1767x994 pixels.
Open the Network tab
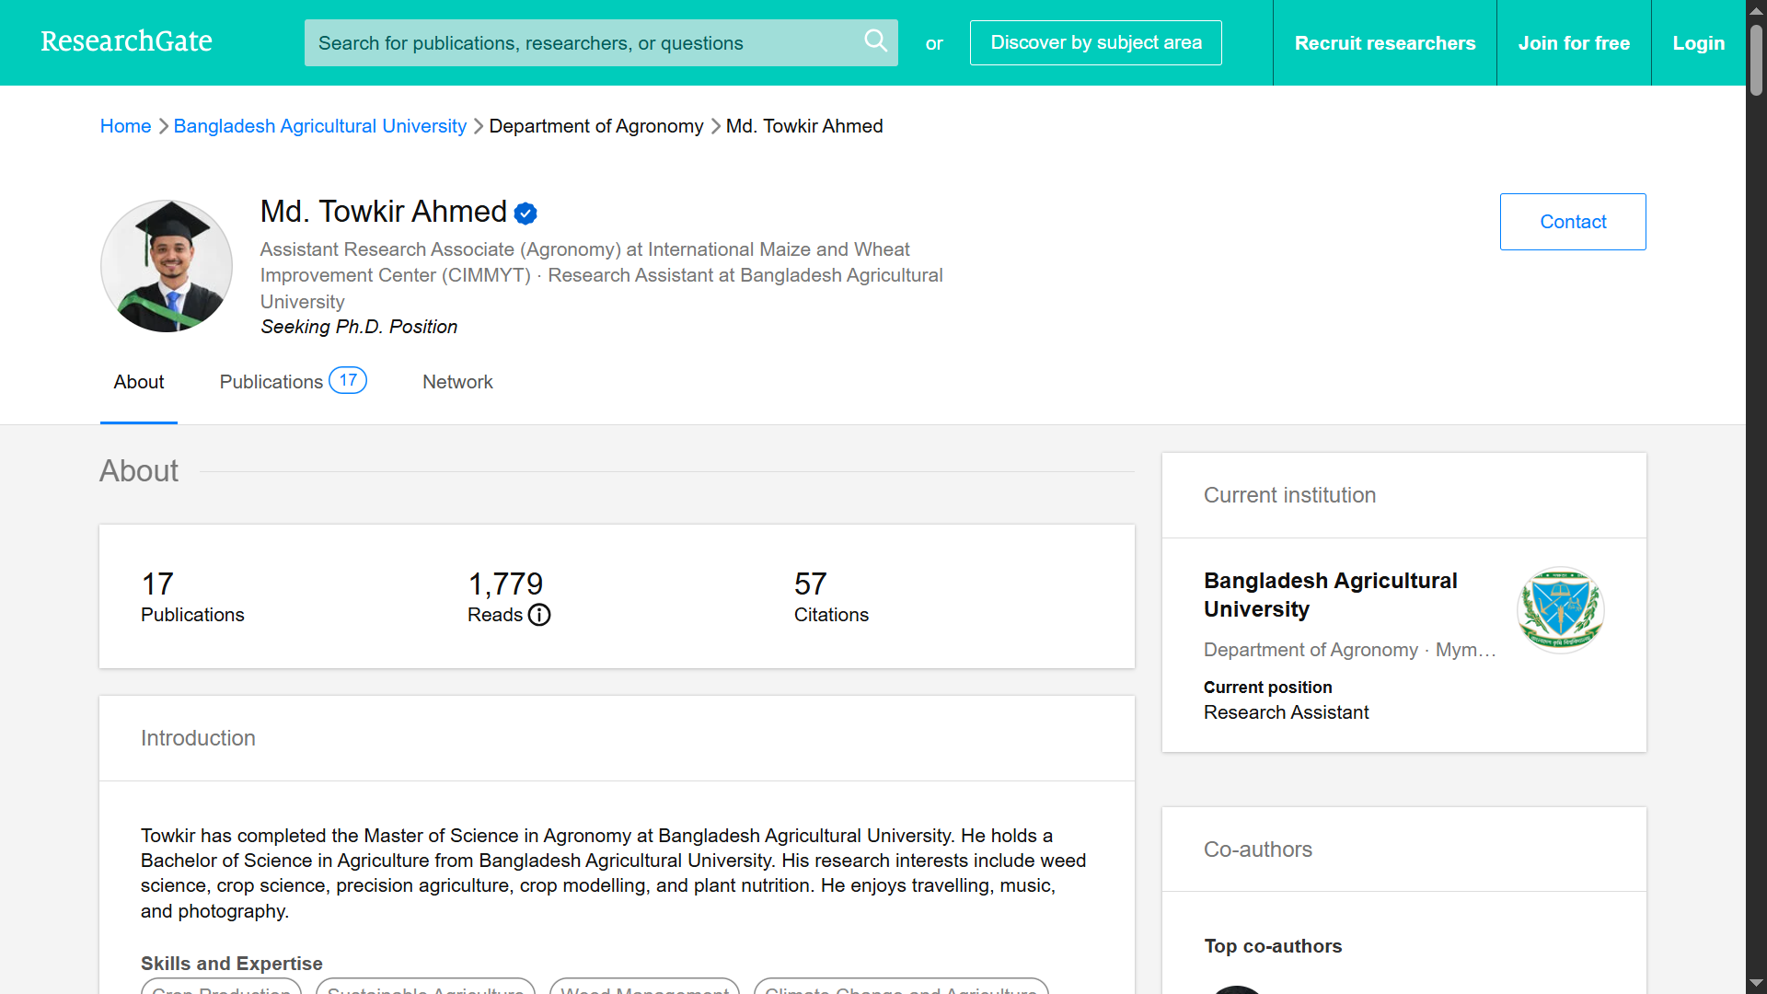(x=457, y=382)
